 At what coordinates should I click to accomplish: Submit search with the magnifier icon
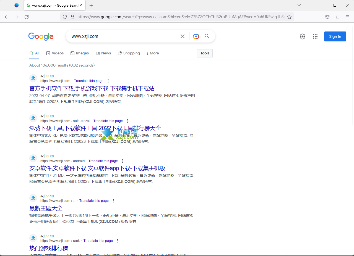(207, 36)
